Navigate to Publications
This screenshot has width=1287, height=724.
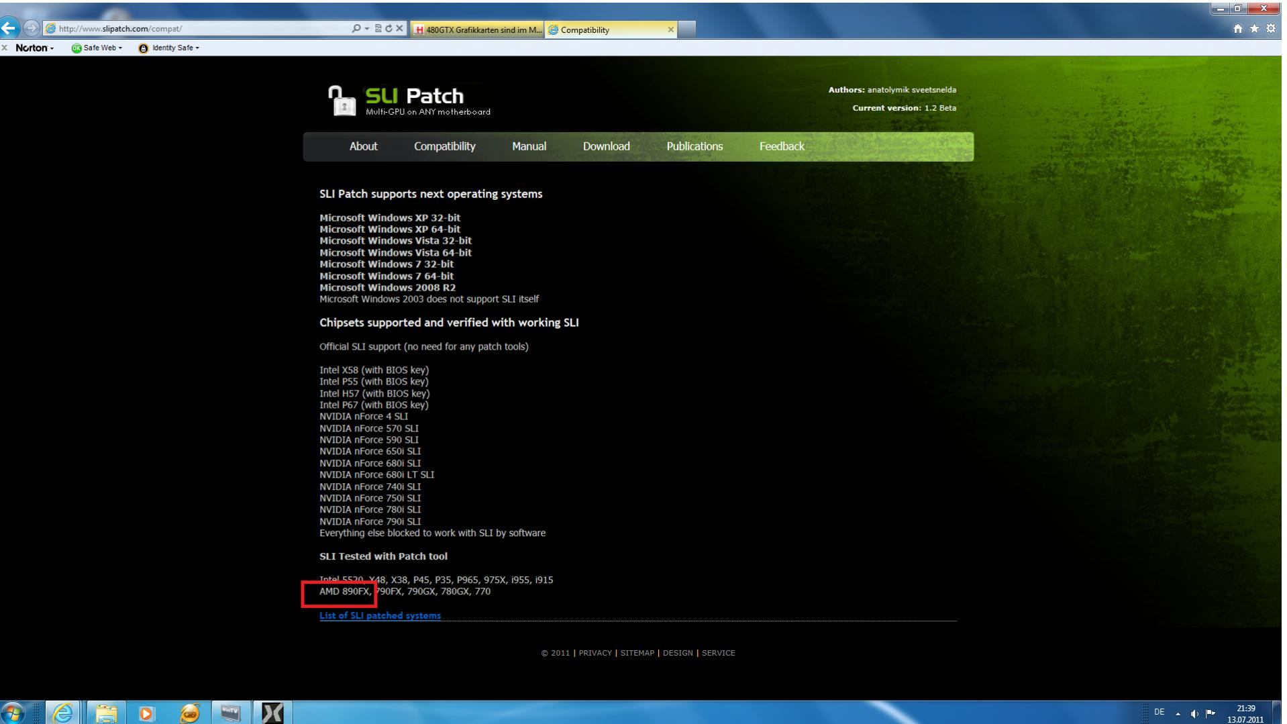pos(694,146)
